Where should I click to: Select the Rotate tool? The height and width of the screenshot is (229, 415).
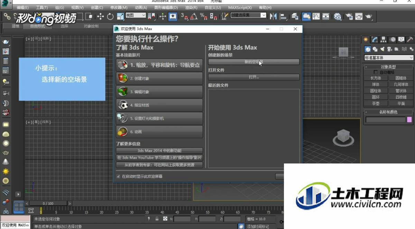click(110, 16)
